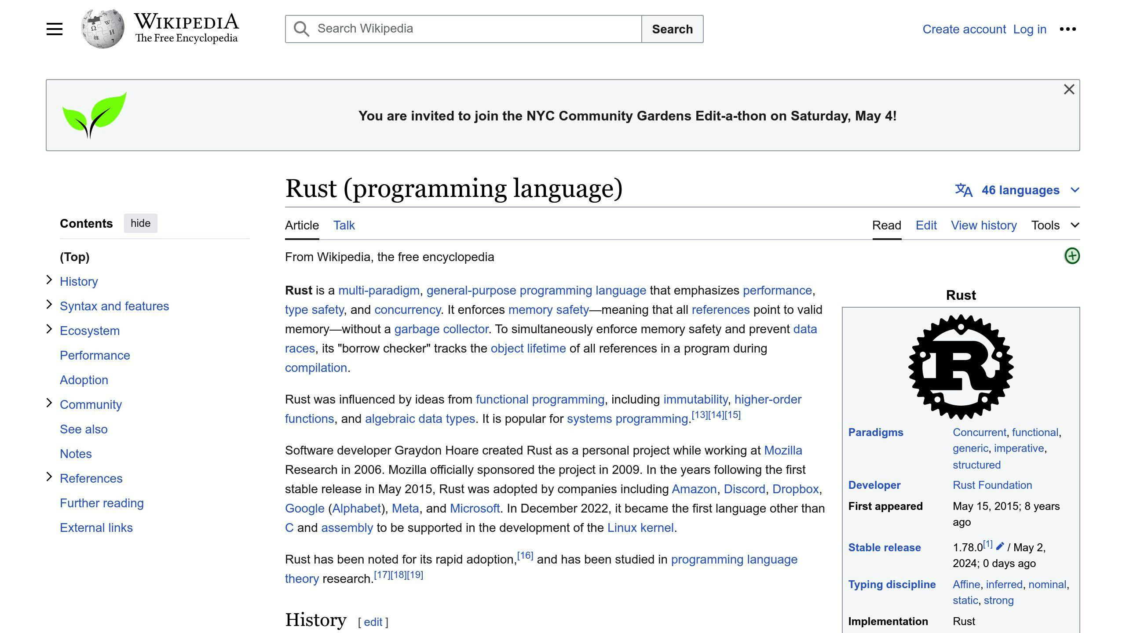The width and height of the screenshot is (1126, 633).
Task: Go to Further reading in contents
Action: point(102,503)
